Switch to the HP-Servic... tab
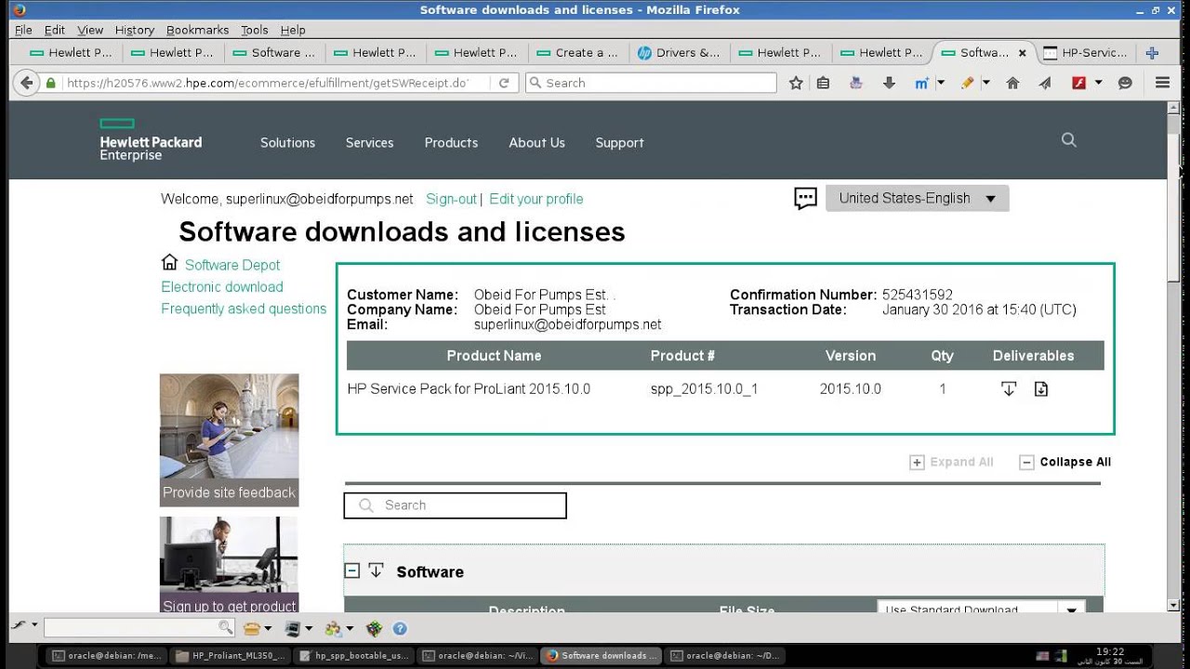The height and width of the screenshot is (669, 1190). click(1085, 53)
